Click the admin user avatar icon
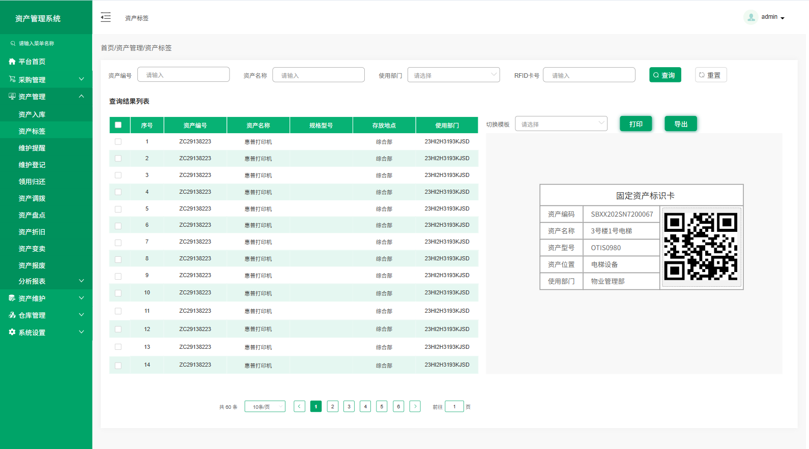This screenshot has width=809, height=449. [750, 17]
